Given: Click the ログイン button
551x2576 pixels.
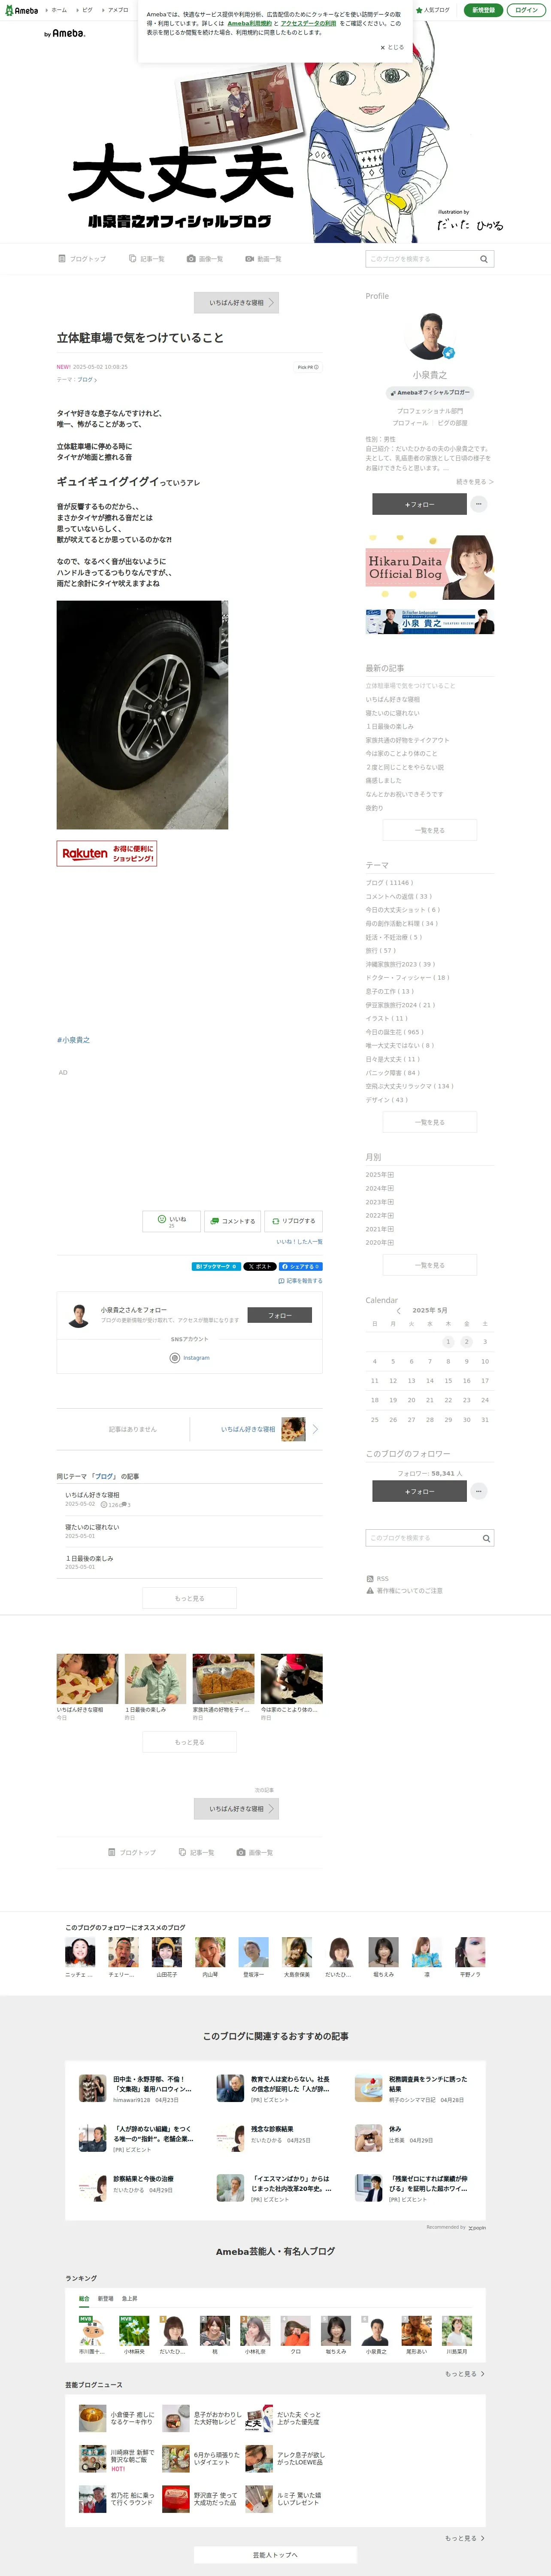Looking at the screenshot, I should coord(526,10).
